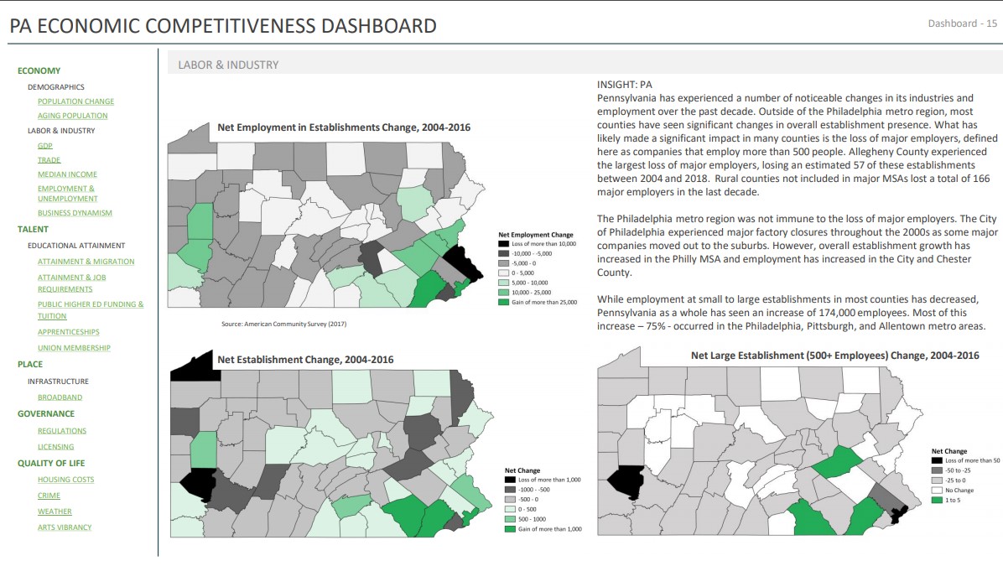Click black Allegheny County on large establishment map

click(x=627, y=482)
